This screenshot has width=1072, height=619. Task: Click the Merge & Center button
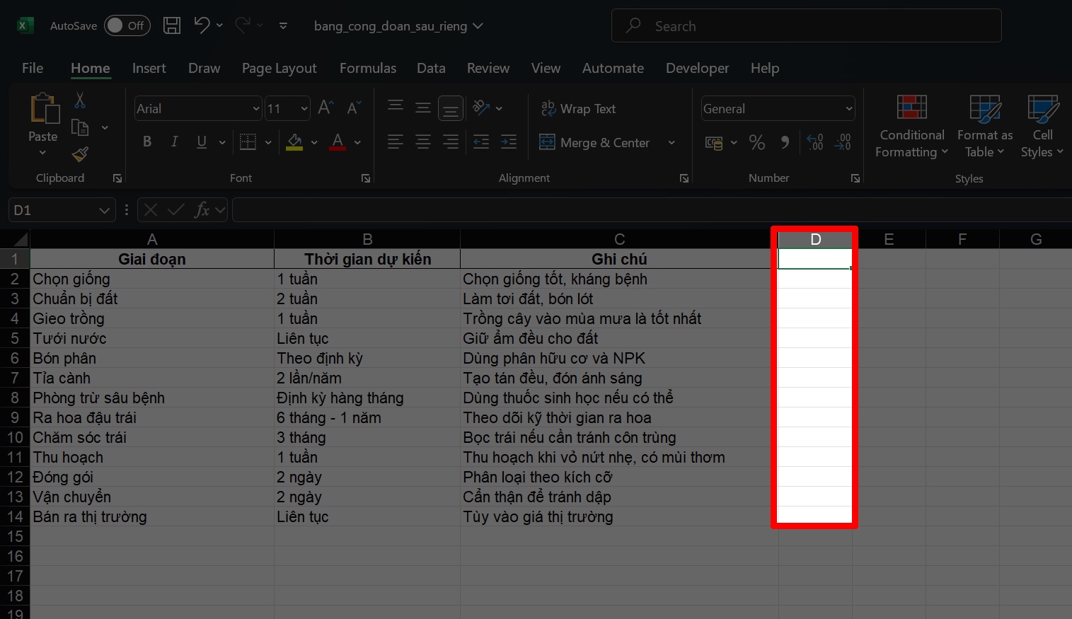point(595,142)
